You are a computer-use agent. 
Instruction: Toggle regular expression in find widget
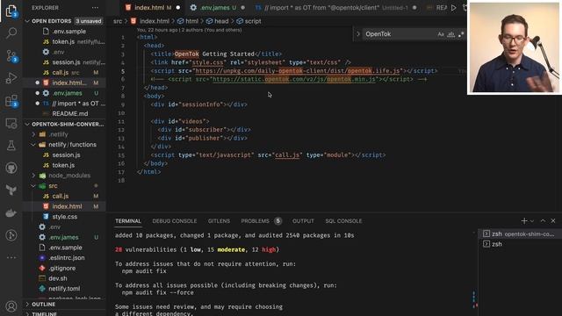coord(460,34)
